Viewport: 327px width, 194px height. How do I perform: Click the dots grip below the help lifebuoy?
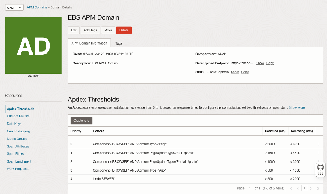[x=320, y=174]
